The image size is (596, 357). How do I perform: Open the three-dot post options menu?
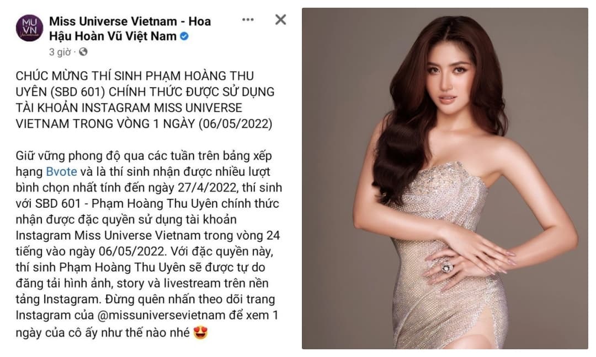tap(248, 20)
